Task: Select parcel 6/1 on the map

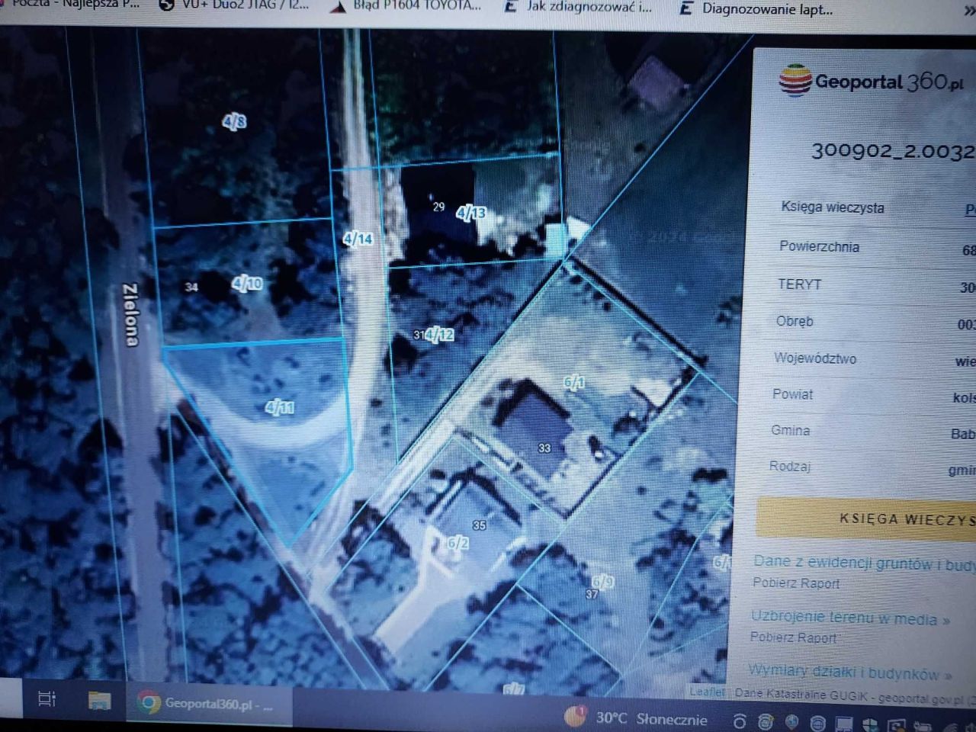Action: (x=574, y=382)
